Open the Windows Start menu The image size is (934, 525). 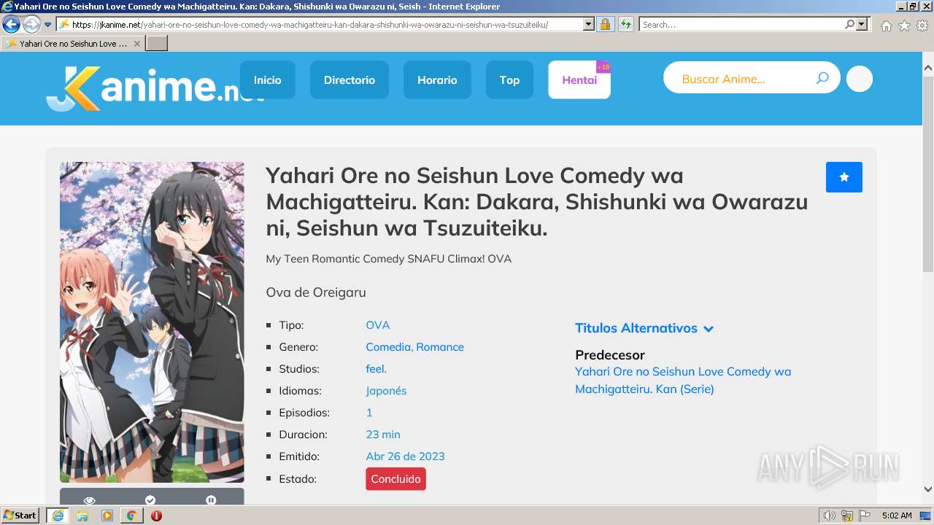pos(20,516)
